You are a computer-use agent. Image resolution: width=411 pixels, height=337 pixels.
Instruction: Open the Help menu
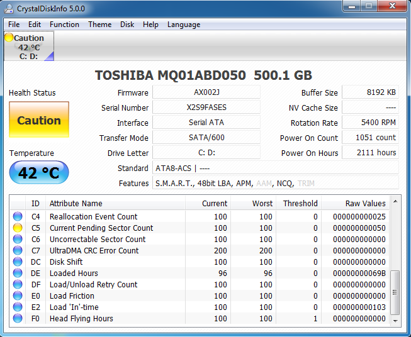150,25
